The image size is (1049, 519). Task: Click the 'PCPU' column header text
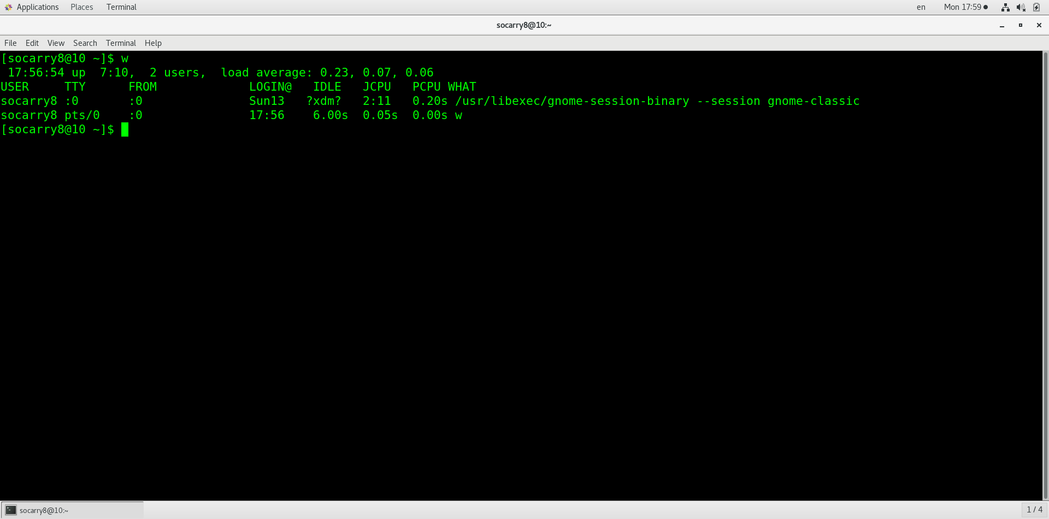427,87
